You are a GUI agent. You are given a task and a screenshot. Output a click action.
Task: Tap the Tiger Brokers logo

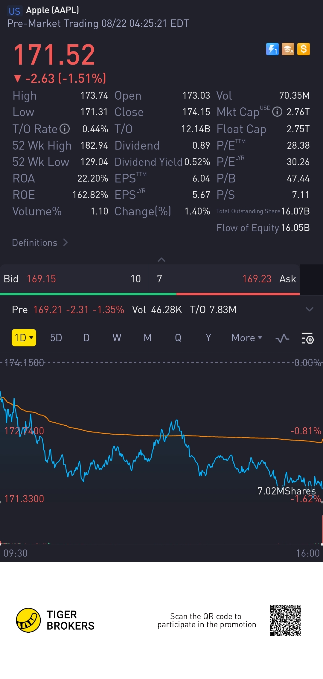28,620
